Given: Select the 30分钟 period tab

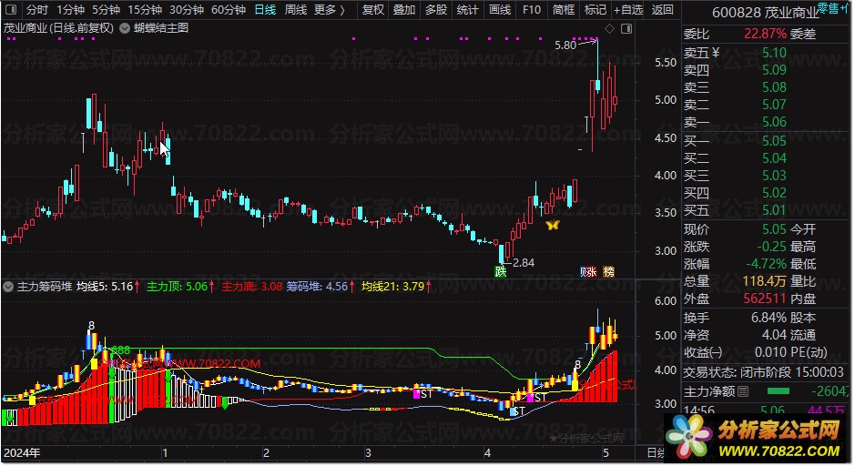Looking at the screenshot, I should [x=187, y=10].
